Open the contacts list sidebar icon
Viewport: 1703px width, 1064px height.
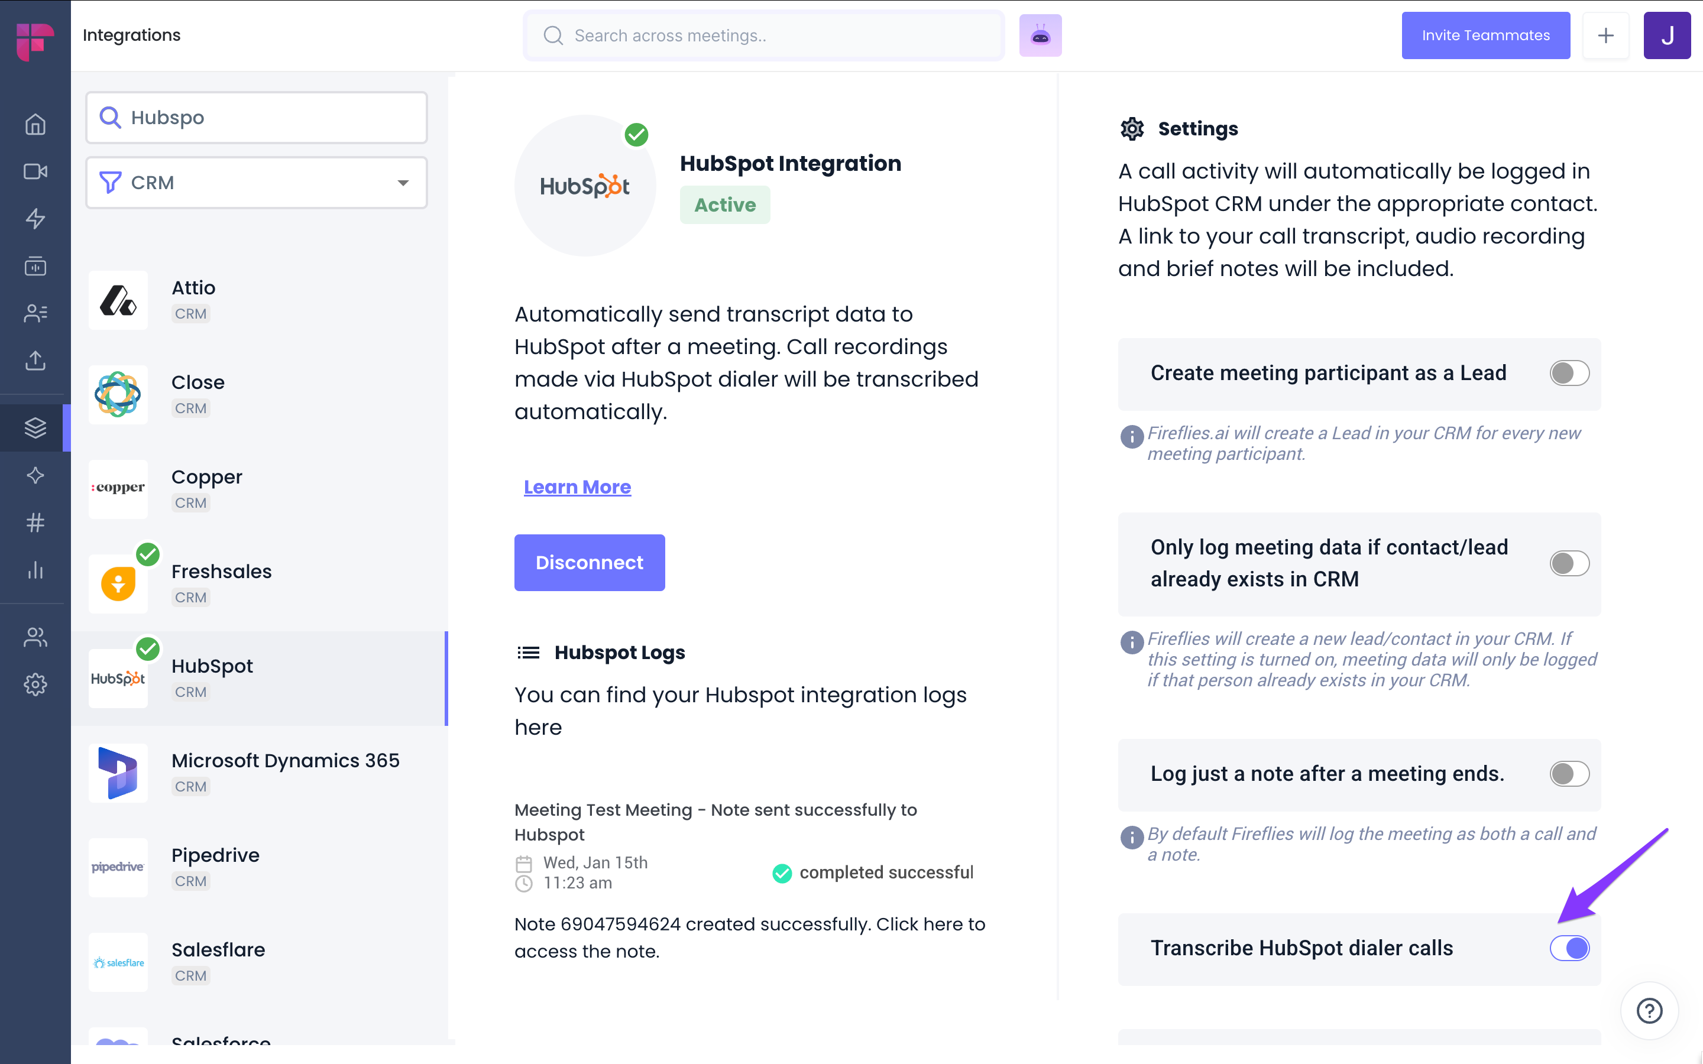pyautogui.click(x=35, y=313)
